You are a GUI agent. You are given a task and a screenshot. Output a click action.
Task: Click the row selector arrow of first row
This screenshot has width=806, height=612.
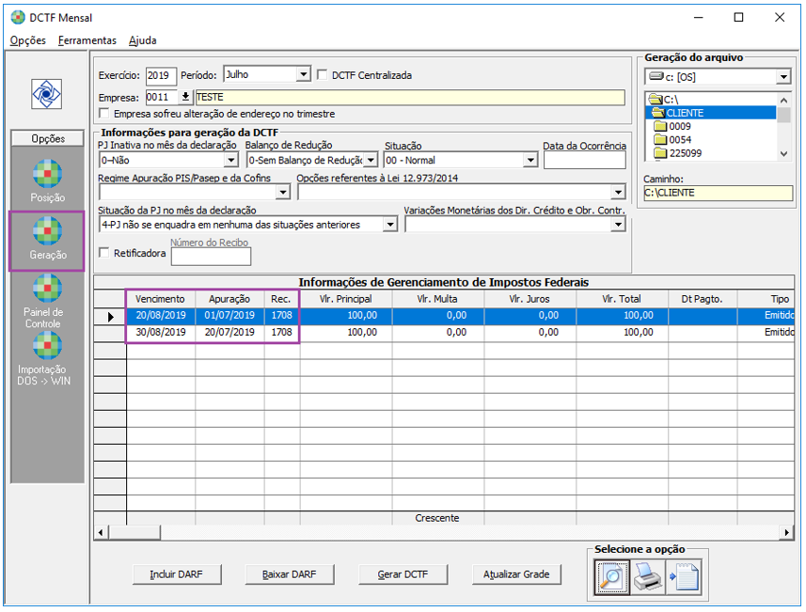pos(110,317)
